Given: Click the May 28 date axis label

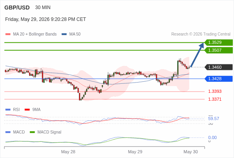Looking at the screenshot, I should [x=68, y=152].
